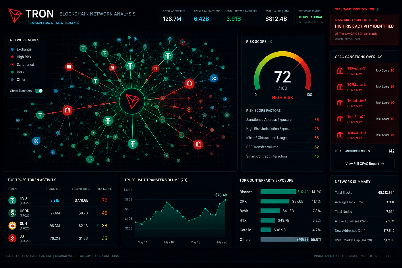
Task: Click the USDT token icon in table
Action: (12, 200)
